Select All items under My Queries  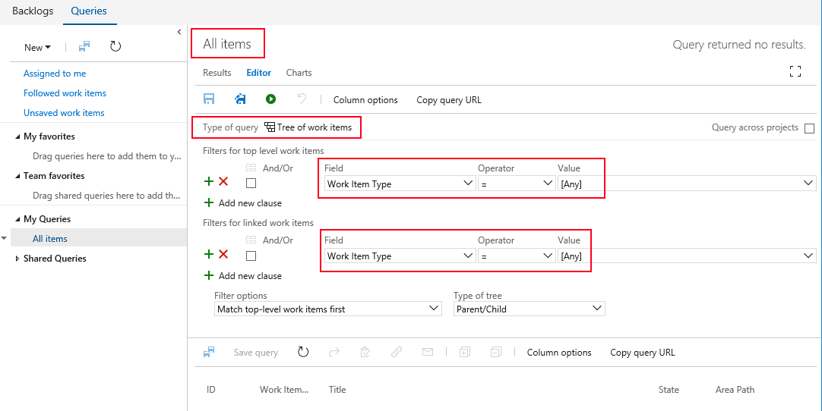point(50,239)
